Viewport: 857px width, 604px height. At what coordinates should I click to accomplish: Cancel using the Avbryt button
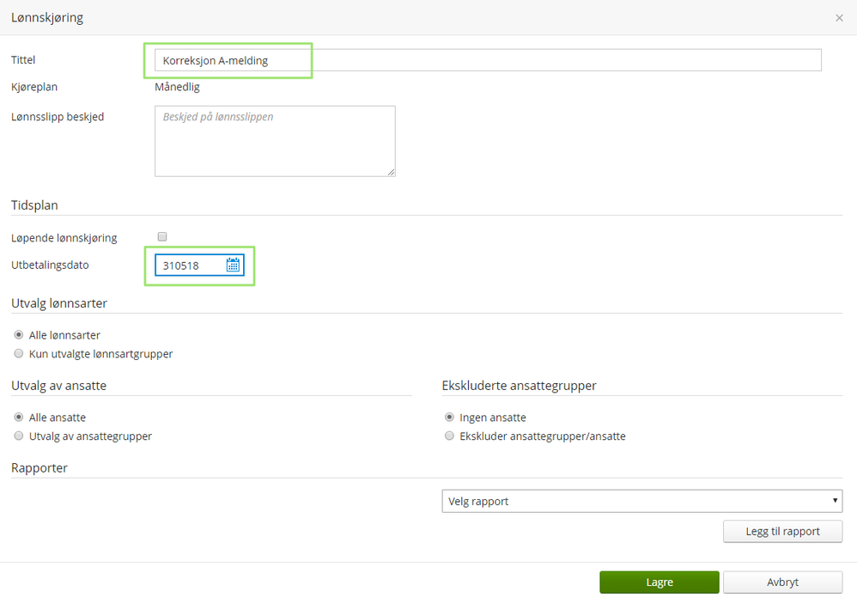782,582
